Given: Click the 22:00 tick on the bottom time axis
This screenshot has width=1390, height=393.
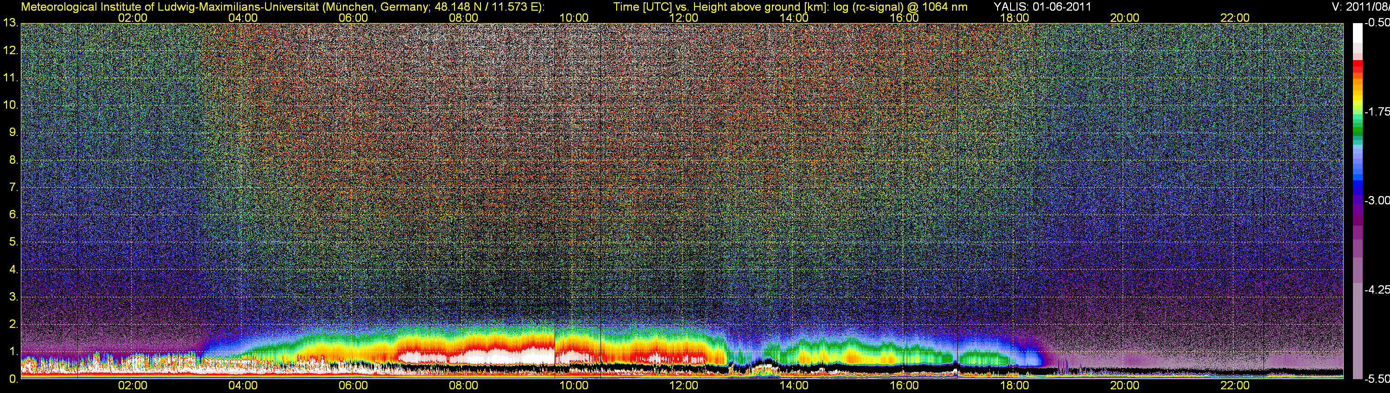Looking at the screenshot, I should tap(1235, 386).
